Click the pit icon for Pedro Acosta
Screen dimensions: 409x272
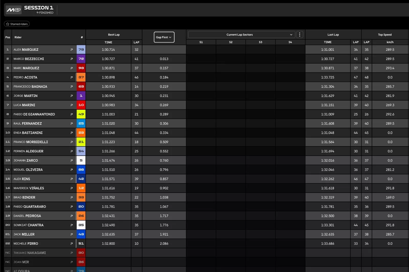(x=72, y=77)
